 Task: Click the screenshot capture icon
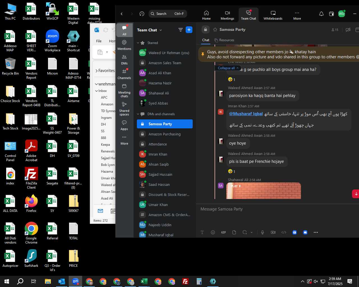[x=245, y=232]
